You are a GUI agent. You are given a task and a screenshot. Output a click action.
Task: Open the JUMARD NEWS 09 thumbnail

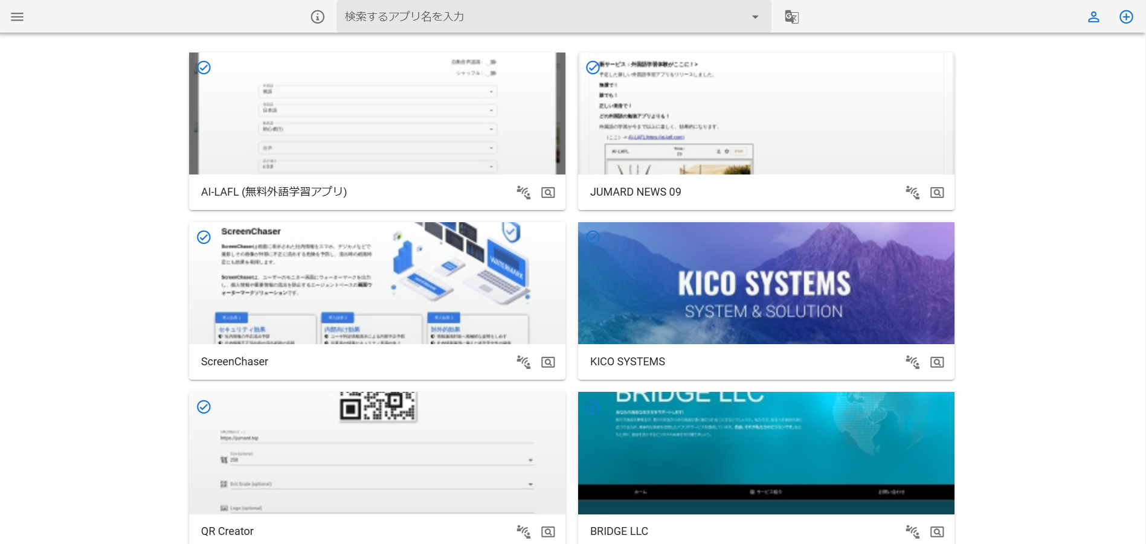point(766,114)
